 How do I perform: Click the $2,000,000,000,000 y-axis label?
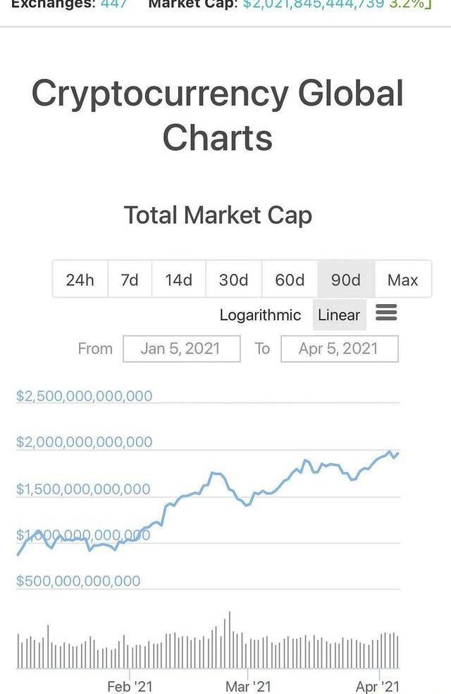tap(84, 442)
